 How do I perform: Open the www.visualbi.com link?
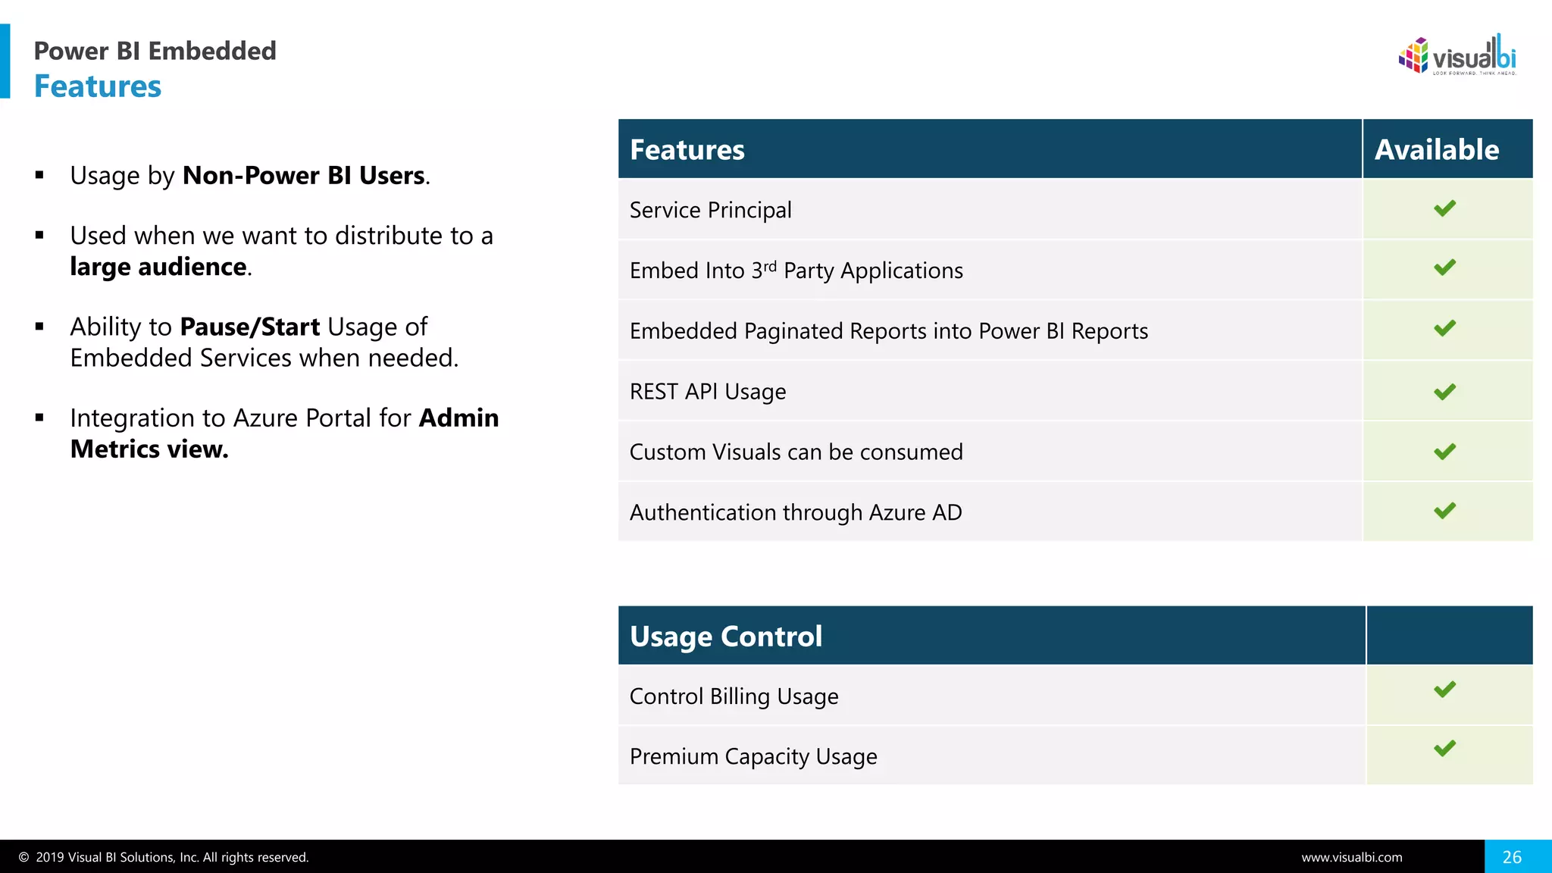(1352, 857)
